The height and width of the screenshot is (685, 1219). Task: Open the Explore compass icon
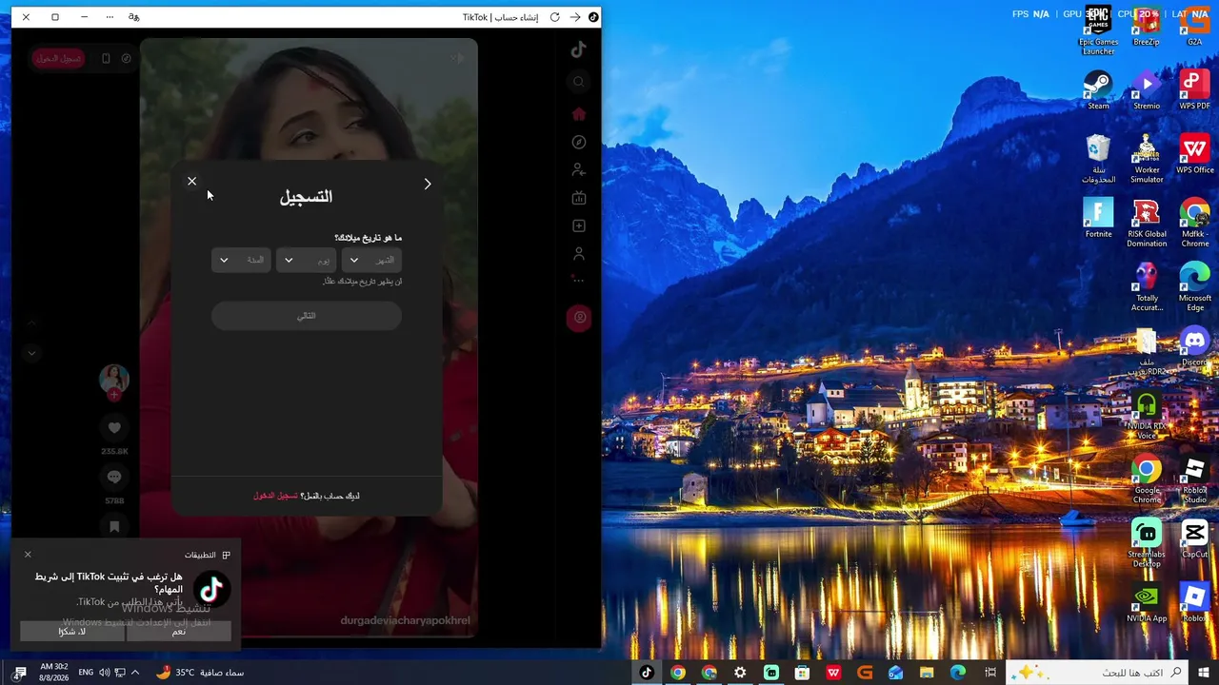[x=578, y=142]
